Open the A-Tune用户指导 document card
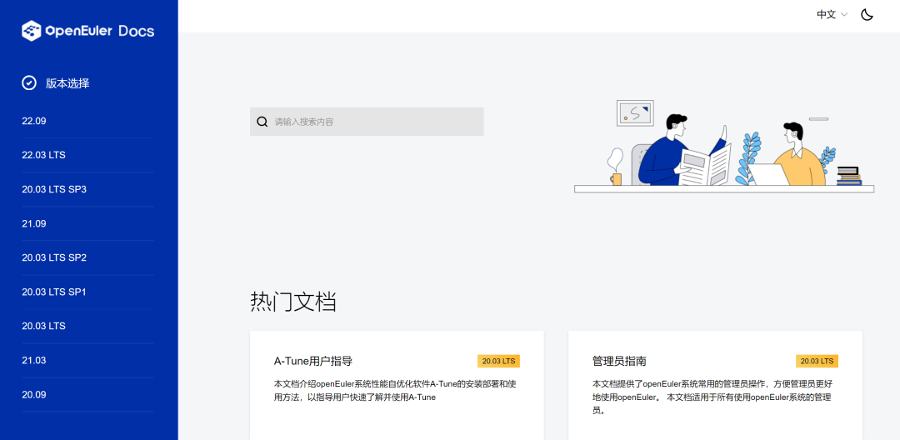 point(397,386)
